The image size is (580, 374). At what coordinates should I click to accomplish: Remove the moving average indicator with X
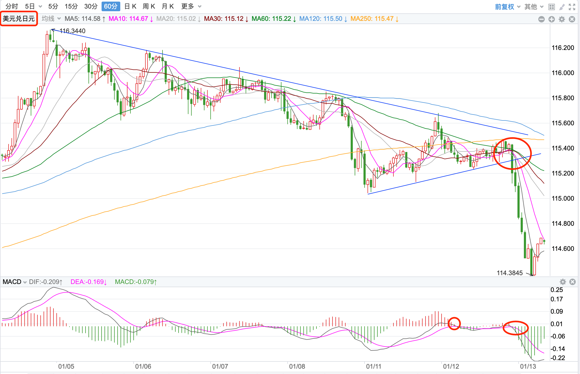click(572, 19)
